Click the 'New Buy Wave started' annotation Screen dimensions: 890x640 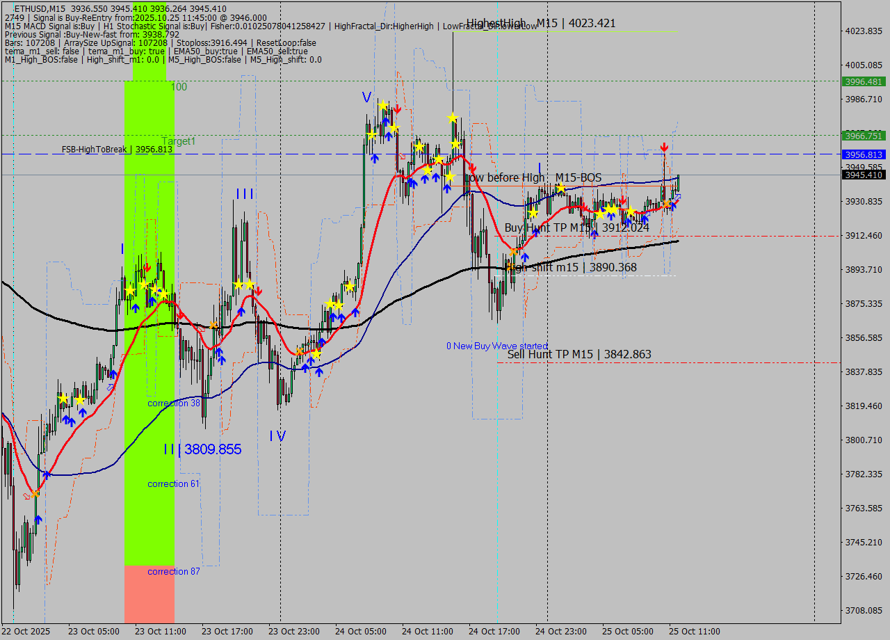point(496,346)
